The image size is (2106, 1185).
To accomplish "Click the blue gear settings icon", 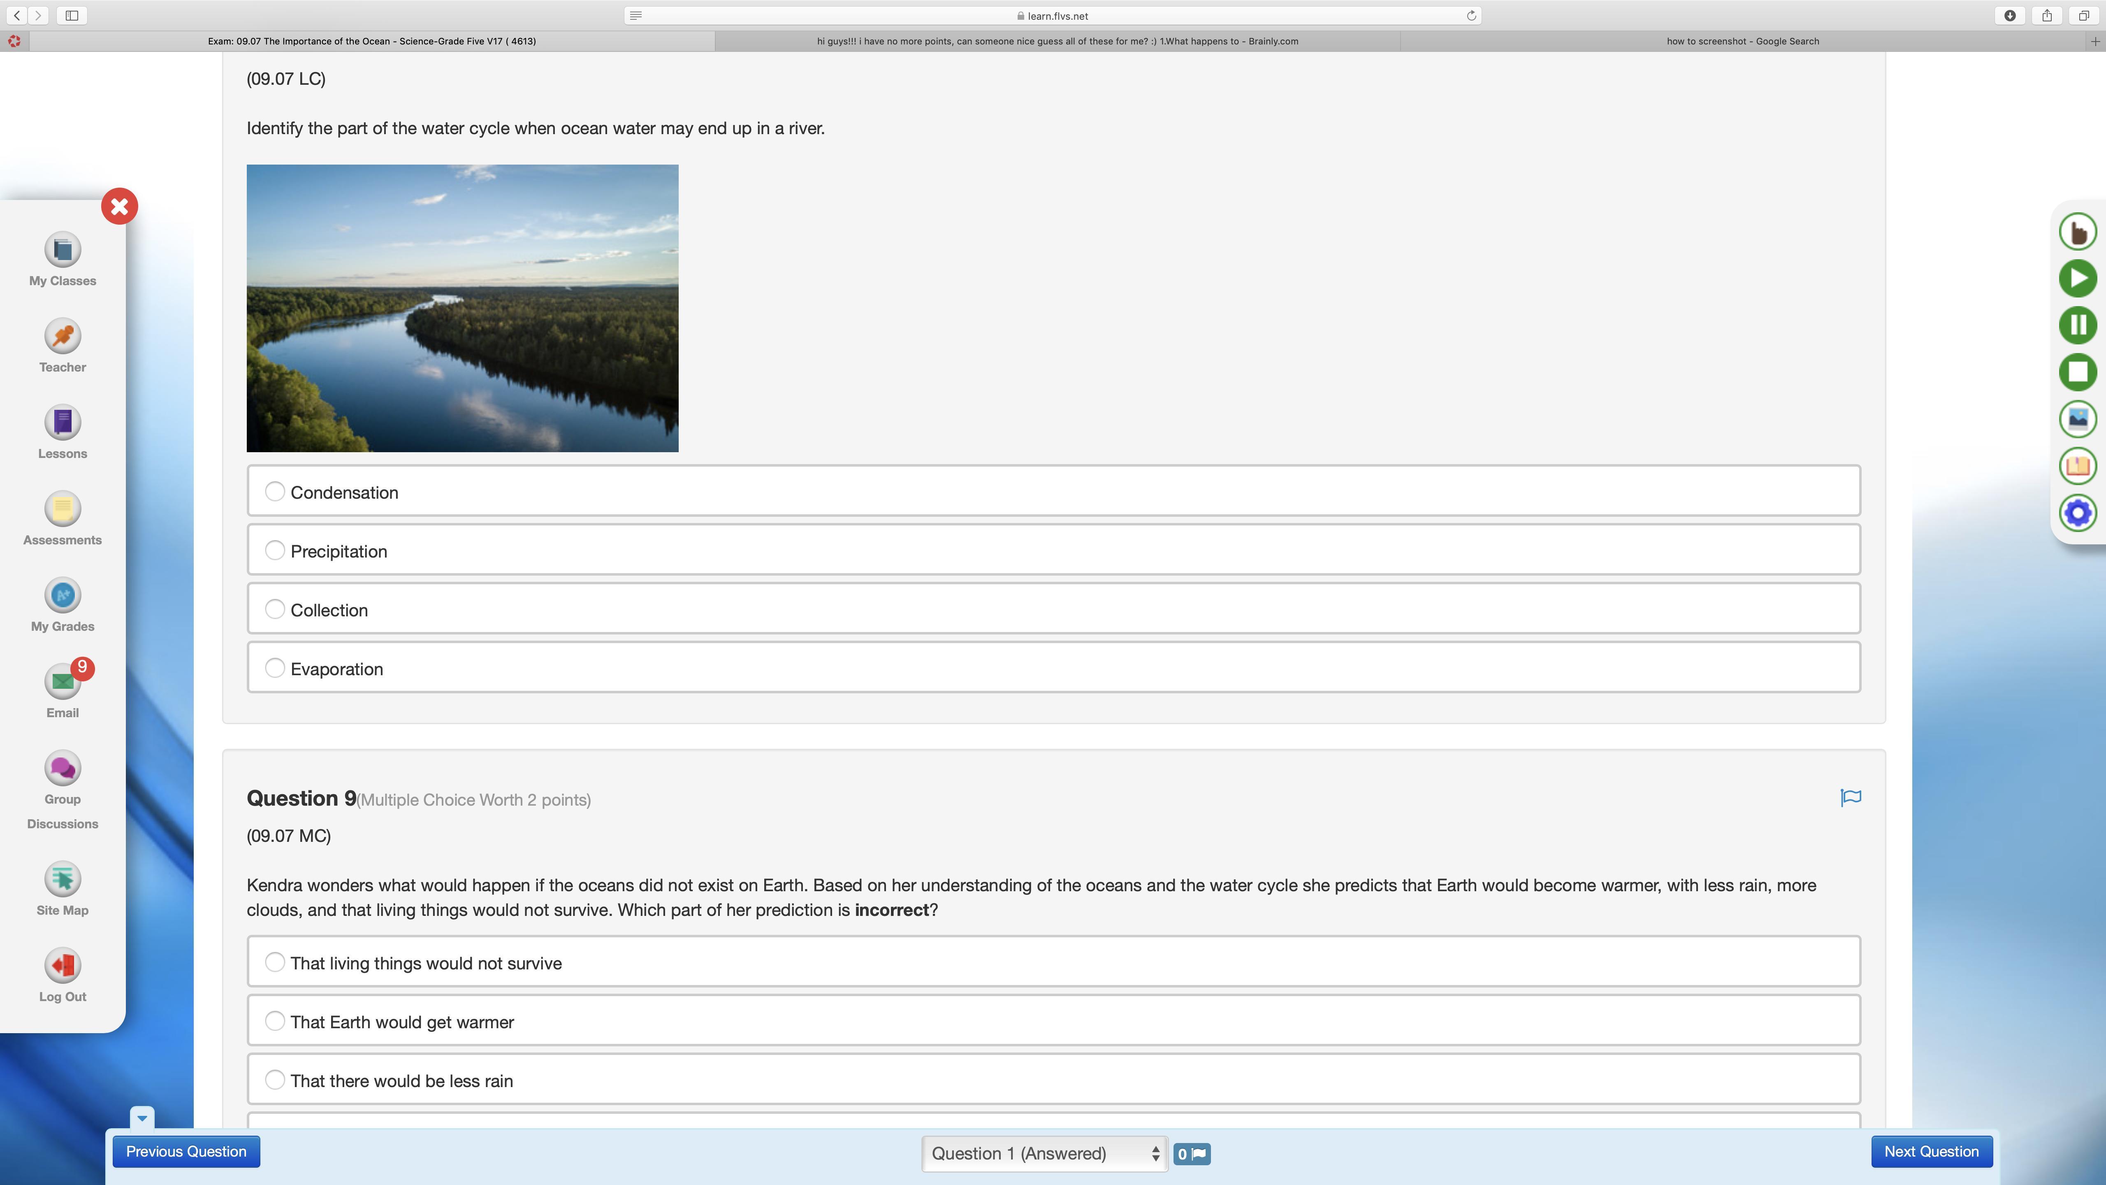I will 2077,513.
